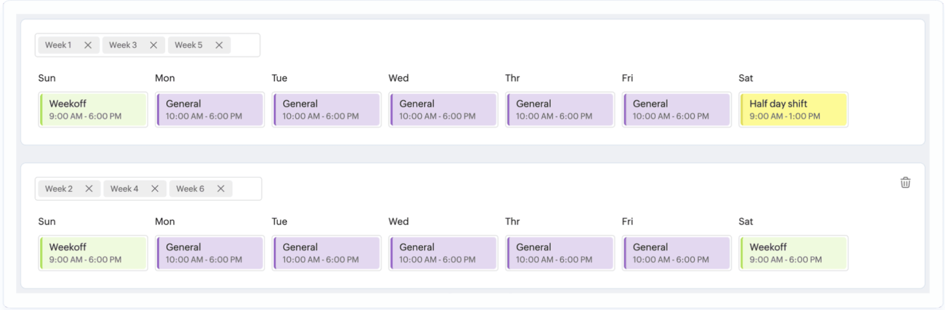Remove the Week 2 tag
This screenshot has width=945, height=310.
click(89, 189)
